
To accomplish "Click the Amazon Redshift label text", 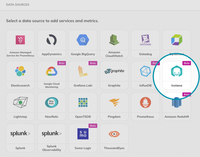I will [x=177, y=117].
